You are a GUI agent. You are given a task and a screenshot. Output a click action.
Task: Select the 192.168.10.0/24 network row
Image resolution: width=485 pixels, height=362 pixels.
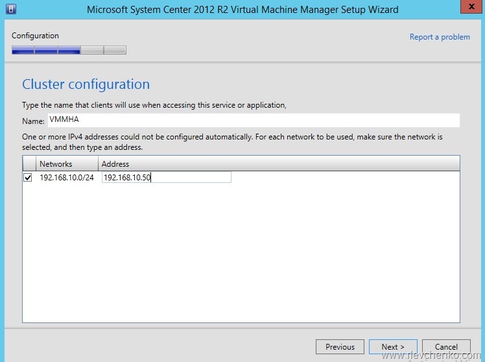(x=67, y=178)
